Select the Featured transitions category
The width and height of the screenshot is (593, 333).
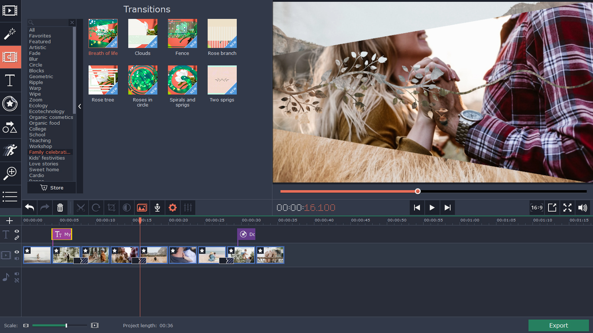(40, 42)
